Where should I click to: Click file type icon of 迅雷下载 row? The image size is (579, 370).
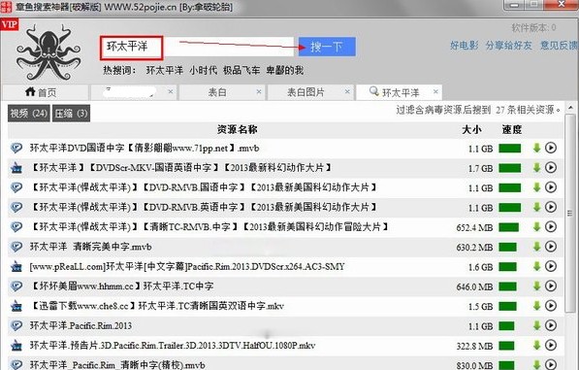tap(16, 306)
